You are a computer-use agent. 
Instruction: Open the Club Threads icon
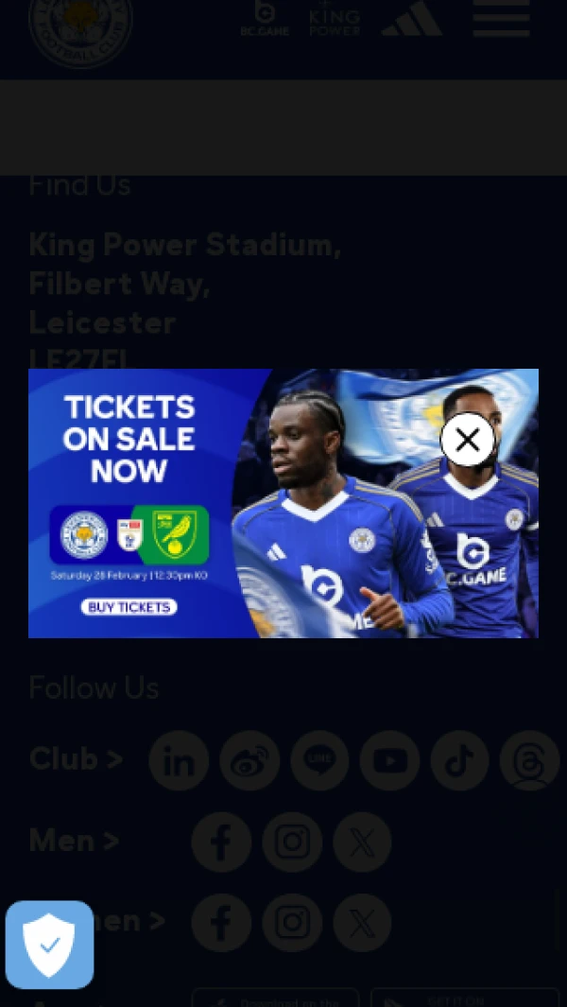point(530,760)
